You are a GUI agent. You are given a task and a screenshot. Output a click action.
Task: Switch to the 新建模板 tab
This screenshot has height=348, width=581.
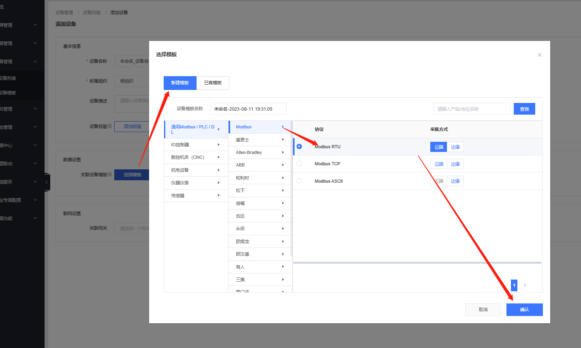[180, 83]
